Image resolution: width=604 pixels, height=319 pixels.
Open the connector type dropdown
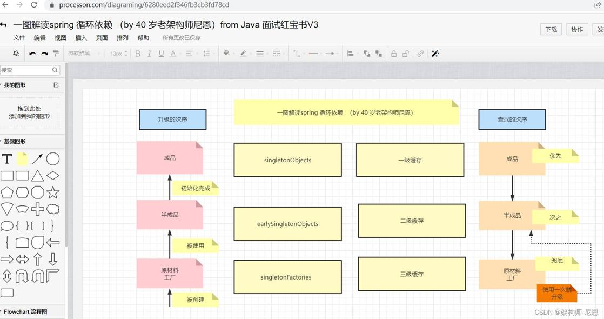tap(297, 54)
